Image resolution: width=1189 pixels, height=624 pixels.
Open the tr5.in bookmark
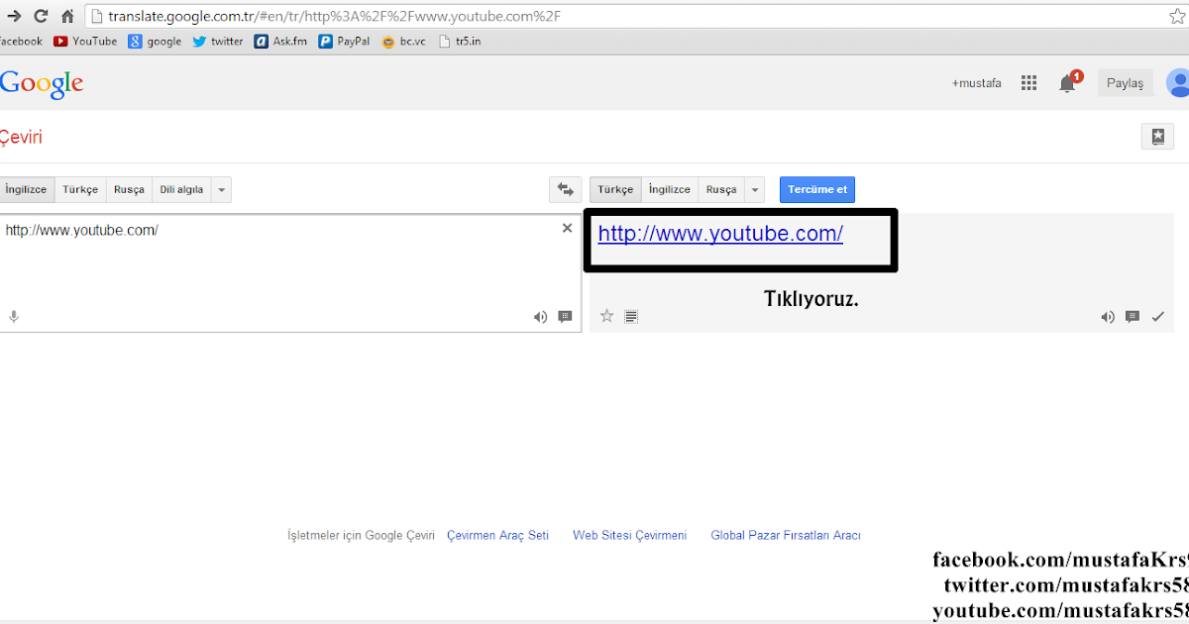[x=460, y=42]
